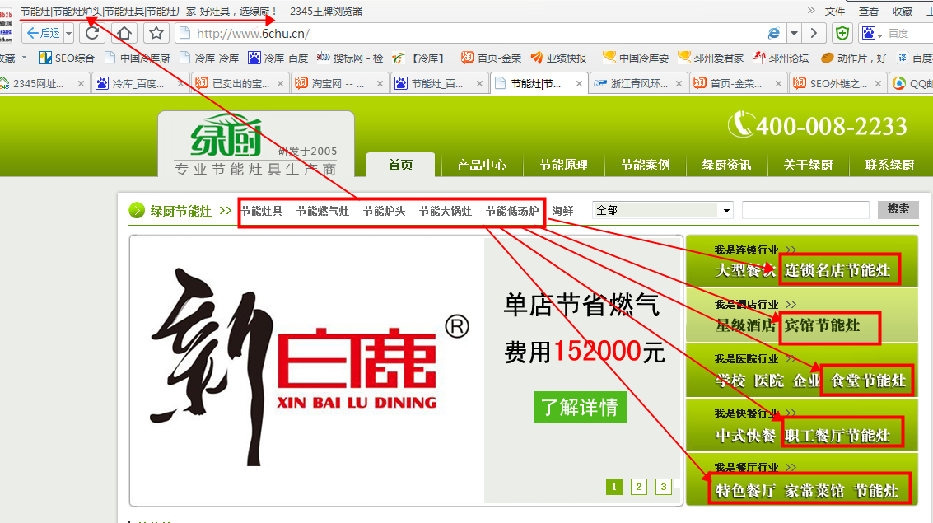Open the browser home page icon
The height and width of the screenshot is (523, 933).
(x=124, y=33)
